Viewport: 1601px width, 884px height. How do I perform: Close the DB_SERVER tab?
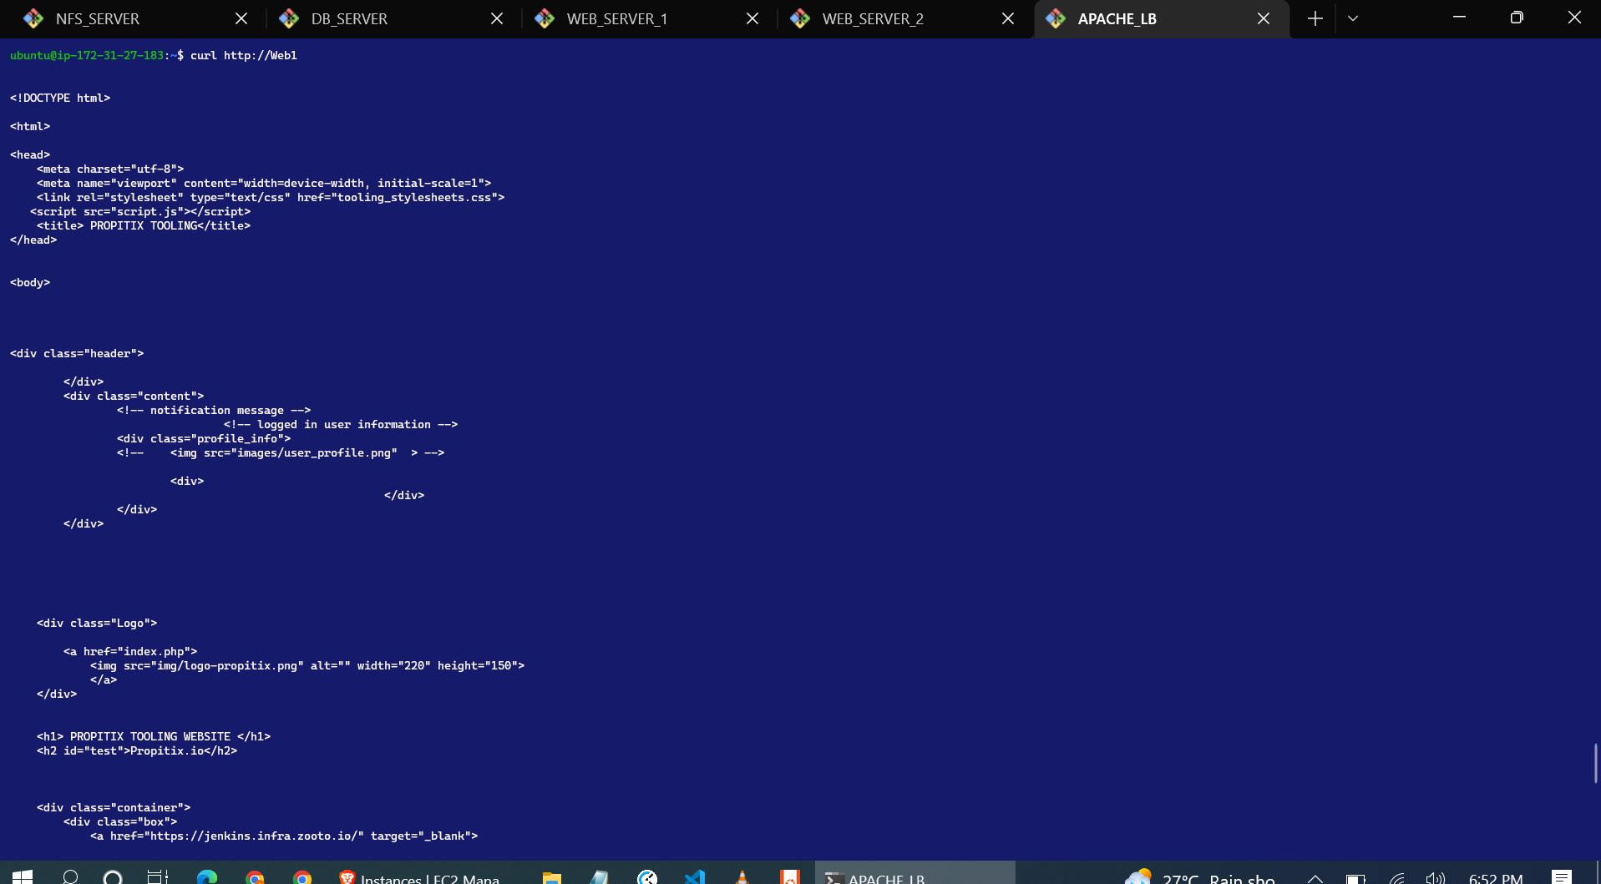(x=497, y=18)
